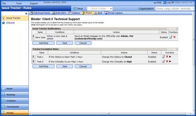
Task: Click the faded Add Rule link in Notifications header
Action: click(x=171, y=29)
